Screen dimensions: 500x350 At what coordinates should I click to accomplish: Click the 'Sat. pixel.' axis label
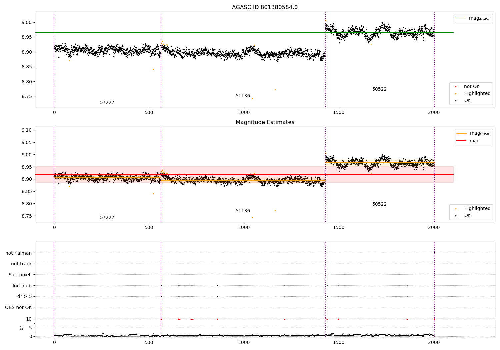coord(20,275)
